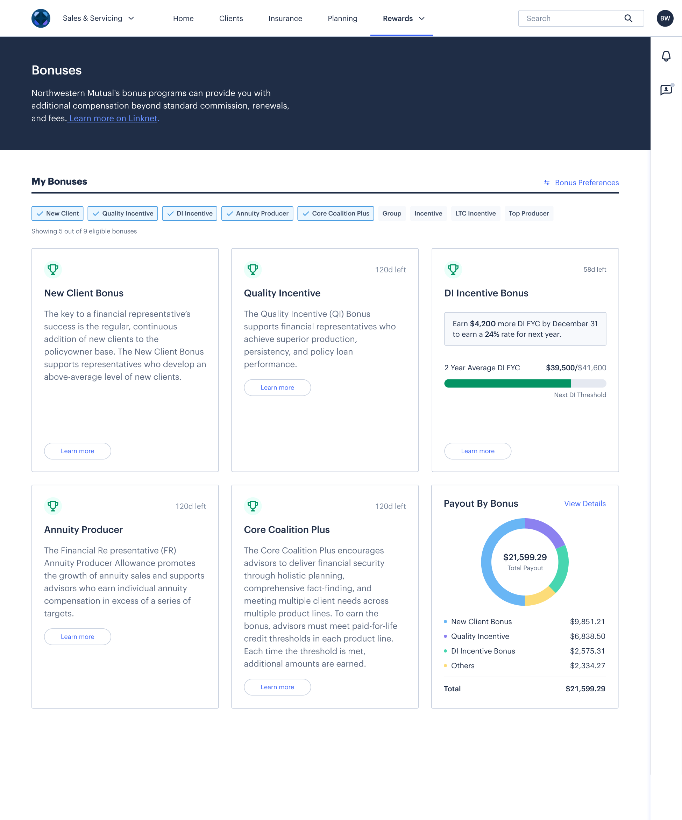Image resolution: width=682 pixels, height=820 pixels.
Task: Click the Northwestern Mutual logo icon
Action: 41,18
